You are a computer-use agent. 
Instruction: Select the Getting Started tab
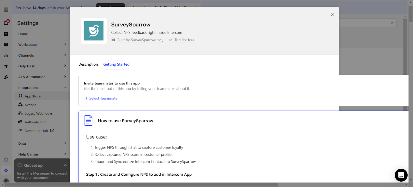116,64
